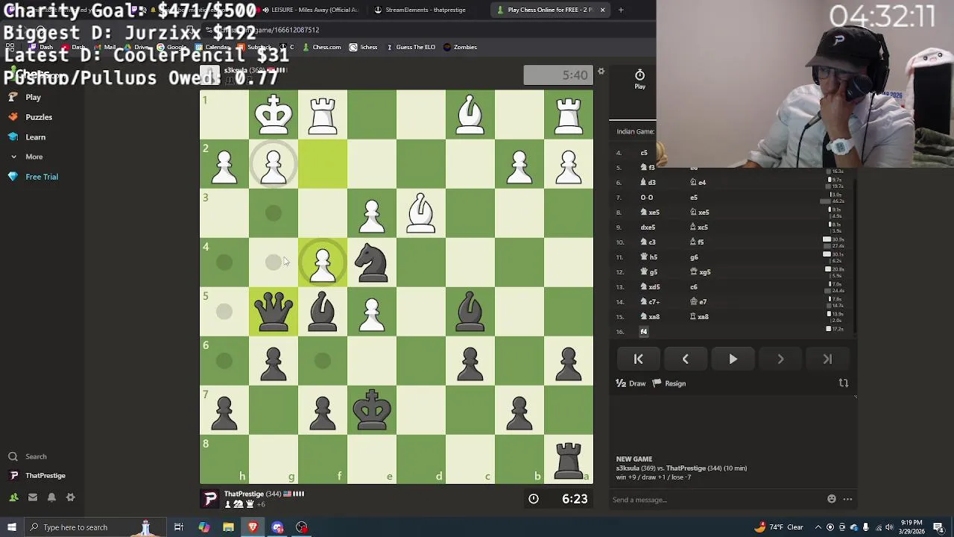Screen dimensions: 954x537
Task: Click the white bishop on d3
Action: (421, 213)
